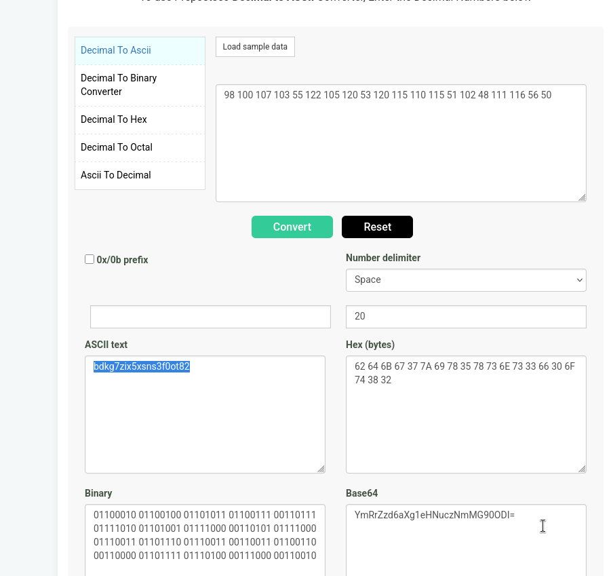Enable the 0x/0b prefix checkbox
611x576 pixels.
click(x=90, y=259)
